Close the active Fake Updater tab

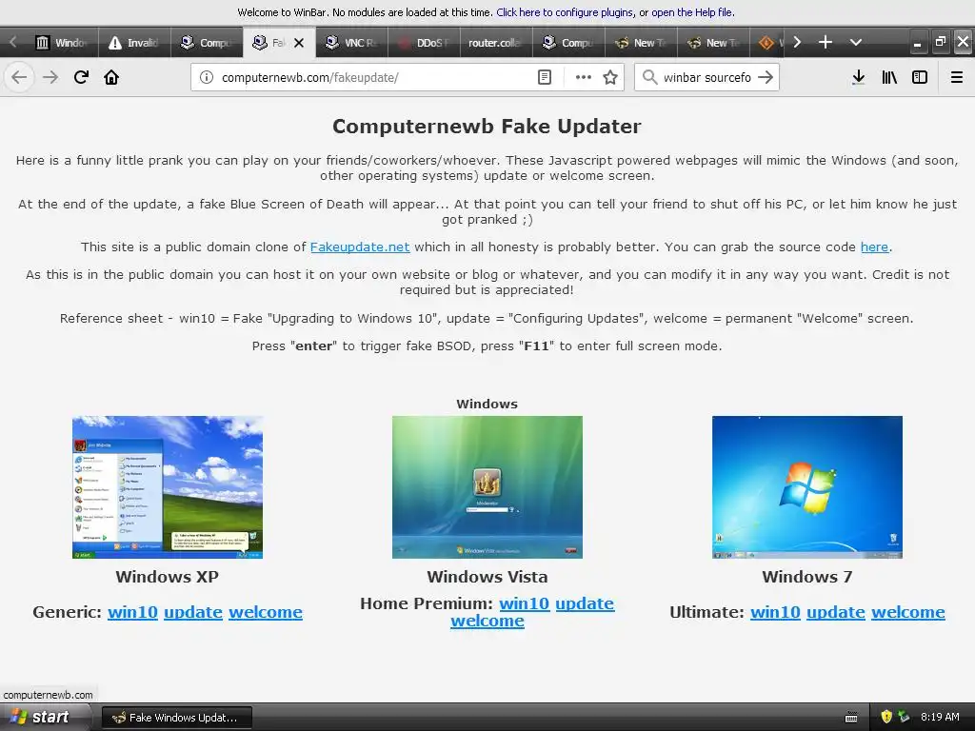(299, 43)
